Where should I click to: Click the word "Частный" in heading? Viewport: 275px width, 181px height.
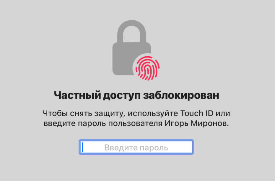click(77, 96)
